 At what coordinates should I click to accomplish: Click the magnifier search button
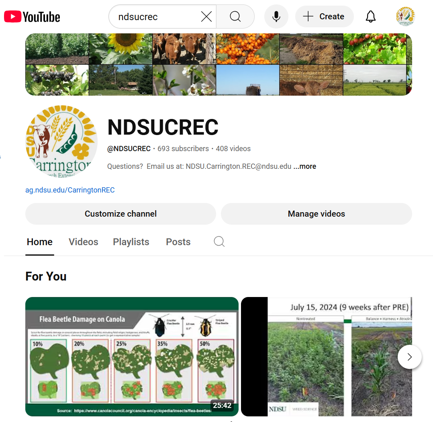235,16
